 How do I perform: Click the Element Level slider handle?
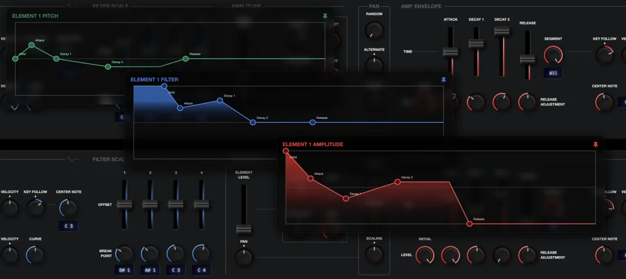243,229
